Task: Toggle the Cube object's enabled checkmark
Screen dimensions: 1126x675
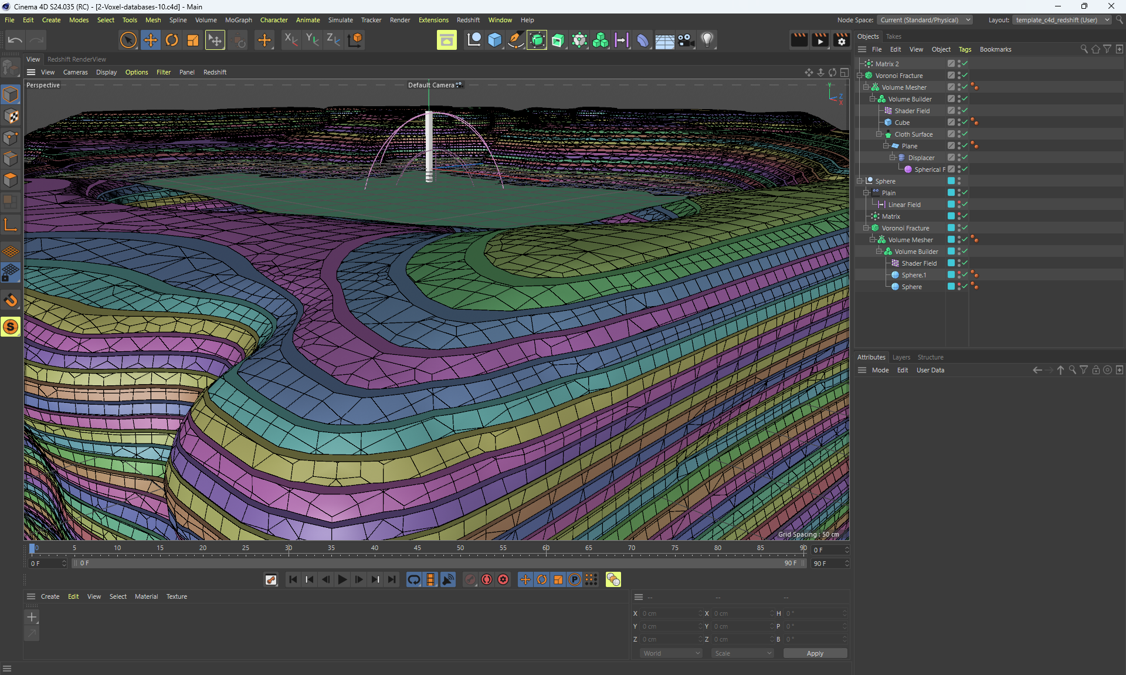Action: [x=965, y=122]
